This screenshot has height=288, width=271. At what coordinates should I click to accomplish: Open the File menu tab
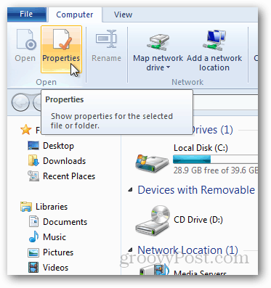click(x=26, y=15)
